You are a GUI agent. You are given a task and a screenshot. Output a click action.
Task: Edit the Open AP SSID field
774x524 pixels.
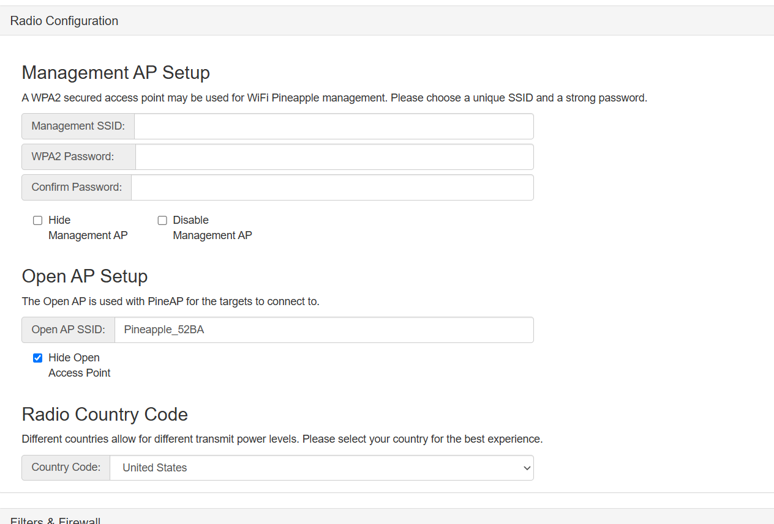click(324, 330)
